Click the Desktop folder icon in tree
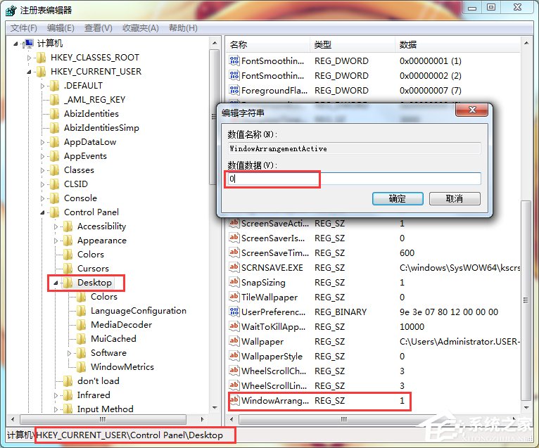539x448 pixels. [x=68, y=283]
